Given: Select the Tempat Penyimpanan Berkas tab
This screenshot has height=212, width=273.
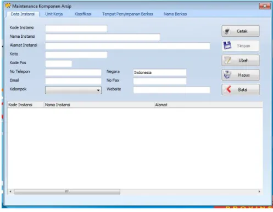Looking at the screenshot, I should pyautogui.click(x=127, y=14).
